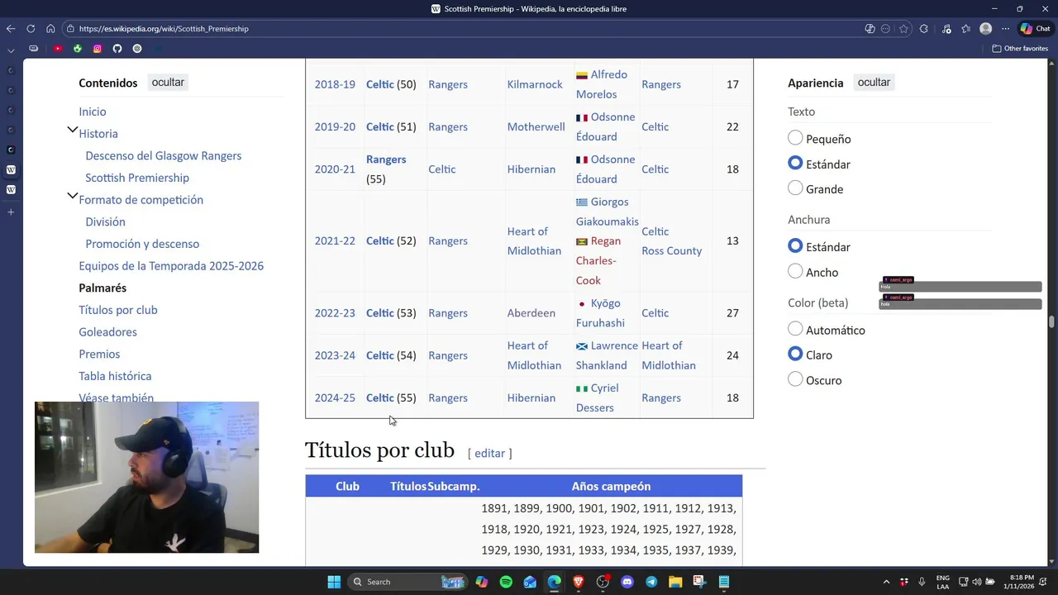Select Estándar width option
The height and width of the screenshot is (595, 1058).
point(795,246)
